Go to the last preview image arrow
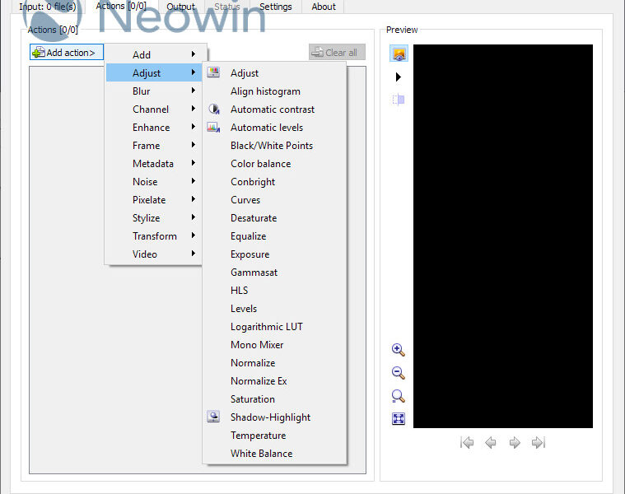 click(539, 443)
